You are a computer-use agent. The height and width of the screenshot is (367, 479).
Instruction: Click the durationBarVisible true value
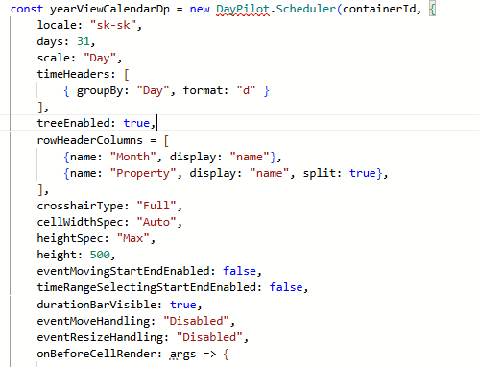tap(183, 305)
